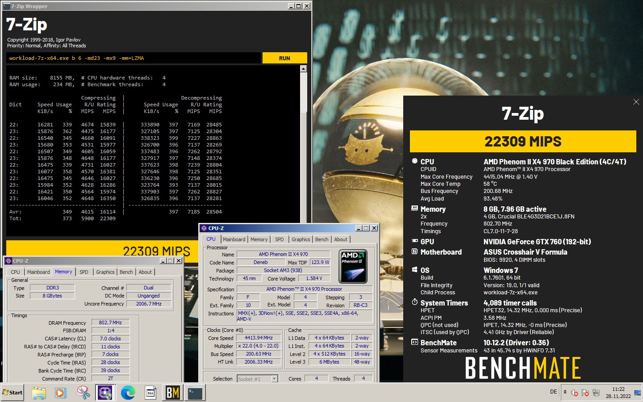Click the HT Link value 2006.33 MHz
This screenshot has width=643, height=402.
pos(259,362)
